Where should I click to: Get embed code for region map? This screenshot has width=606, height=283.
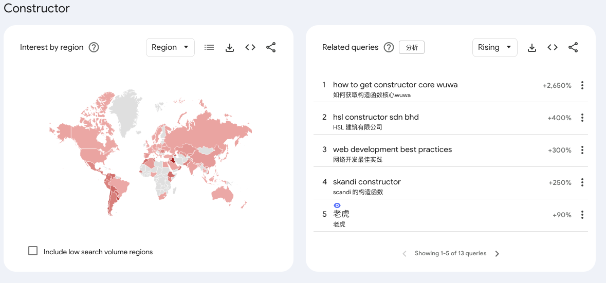click(x=250, y=47)
